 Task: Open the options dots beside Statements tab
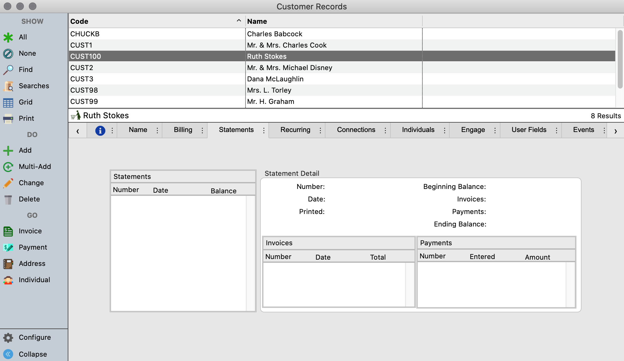(264, 130)
